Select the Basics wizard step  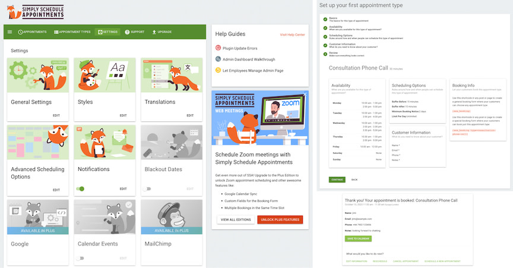pos(349,20)
